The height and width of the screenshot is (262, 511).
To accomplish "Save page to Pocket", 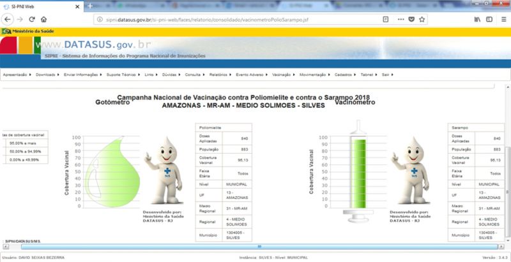I will click(411, 20).
